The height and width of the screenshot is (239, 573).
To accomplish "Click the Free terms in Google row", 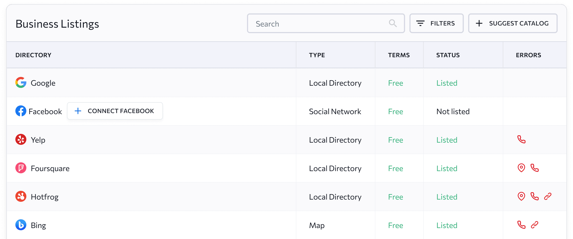I will point(395,83).
